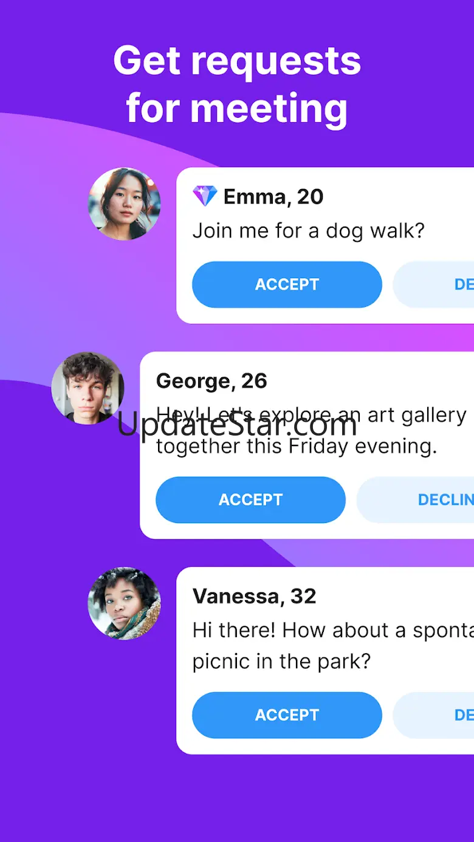The height and width of the screenshot is (842, 474).
Task: Decline George's art gallery invitation
Action: 415,499
